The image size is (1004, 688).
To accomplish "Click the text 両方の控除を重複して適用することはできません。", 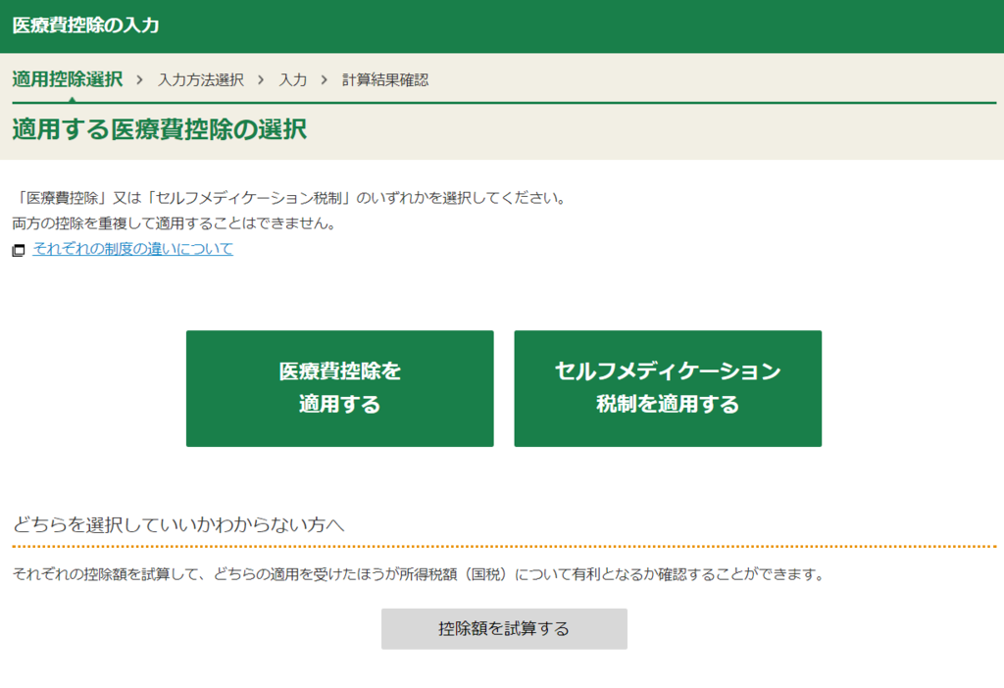I will click(175, 223).
